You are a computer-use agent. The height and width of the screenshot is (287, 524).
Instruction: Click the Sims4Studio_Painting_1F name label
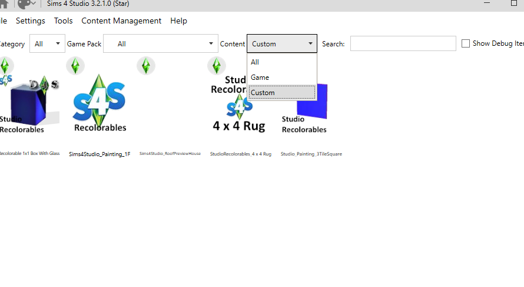(x=100, y=154)
